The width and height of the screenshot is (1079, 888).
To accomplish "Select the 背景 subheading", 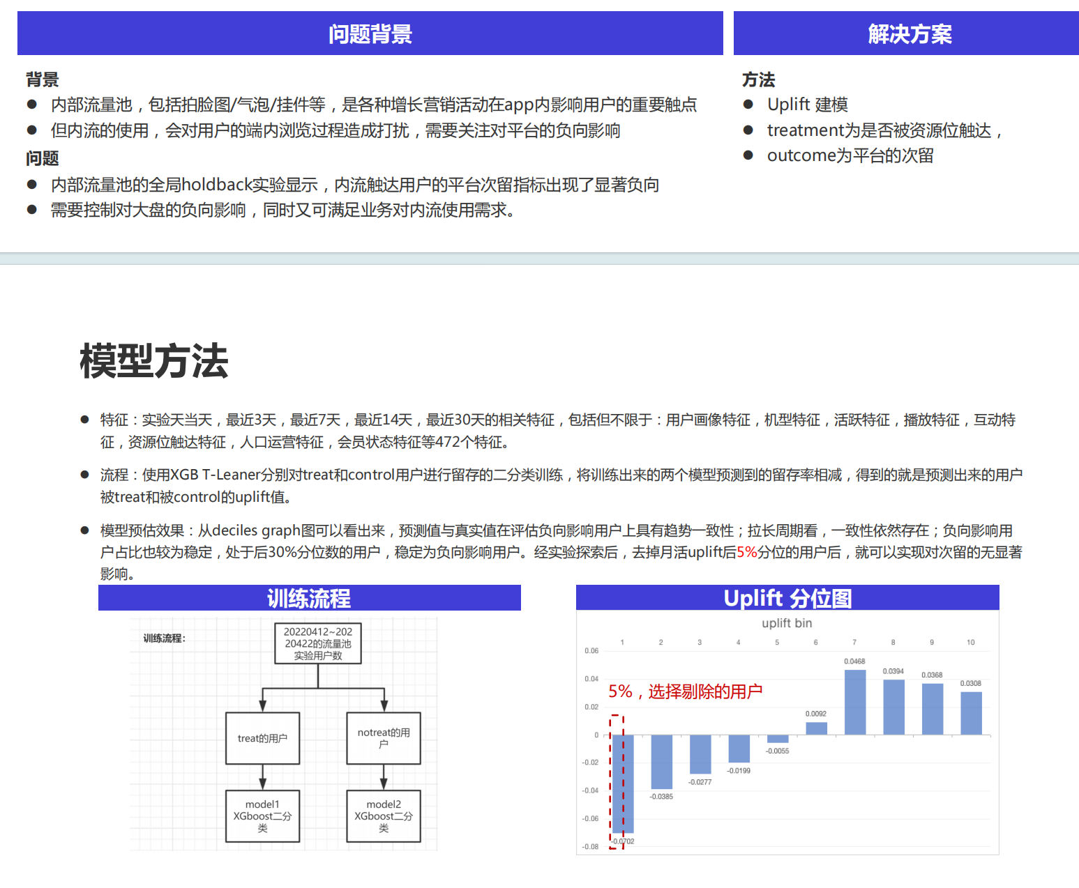I will [43, 79].
